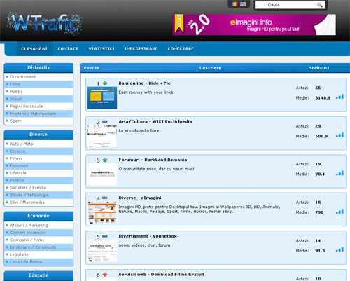Screen dimensions: 350x281
Task: Open the Hobby category
Action: [38, 92]
